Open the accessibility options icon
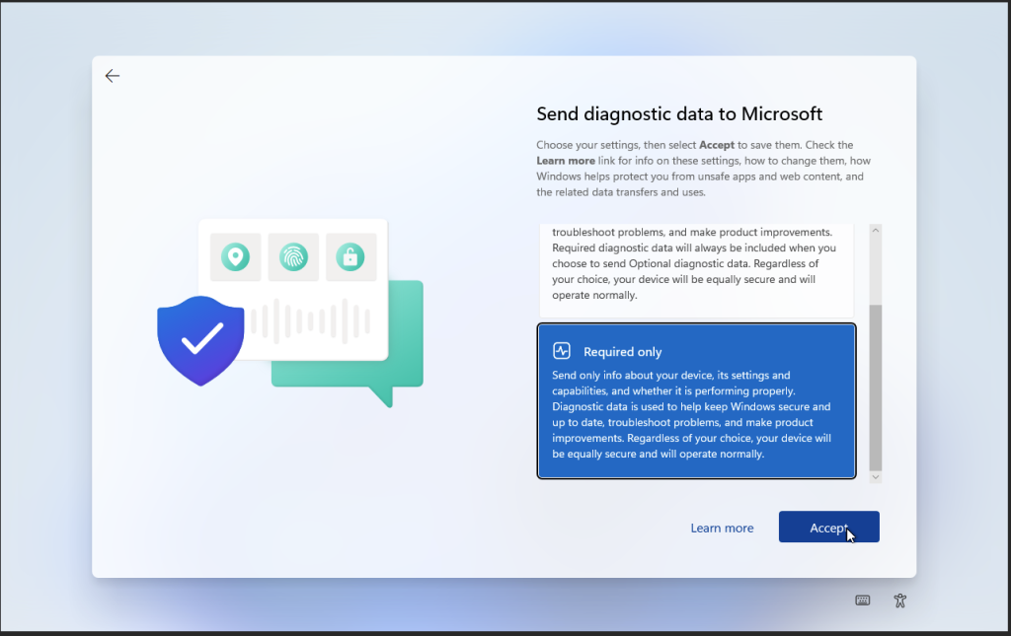Image resolution: width=1011 pixels, height=636 pixels. (900, 601)
